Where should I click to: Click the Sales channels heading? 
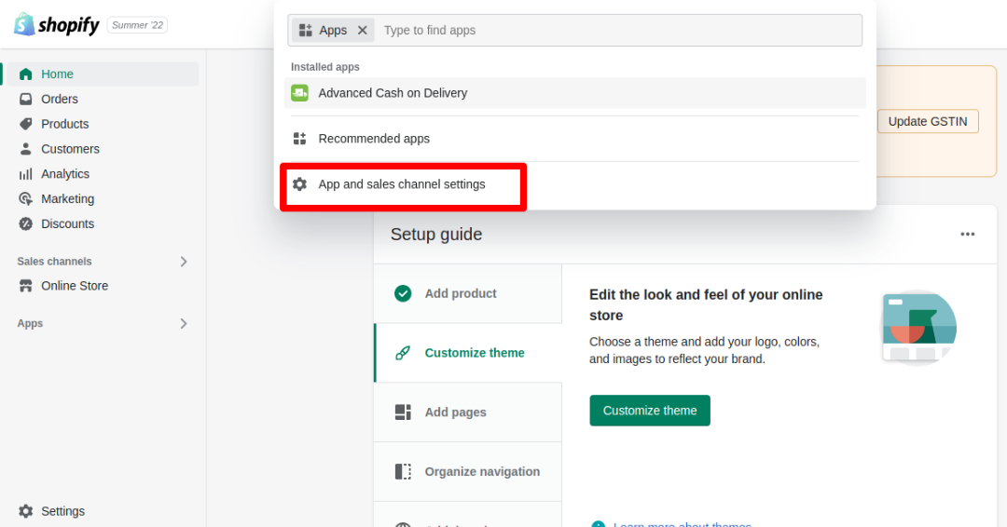click(x=55, y=262)
